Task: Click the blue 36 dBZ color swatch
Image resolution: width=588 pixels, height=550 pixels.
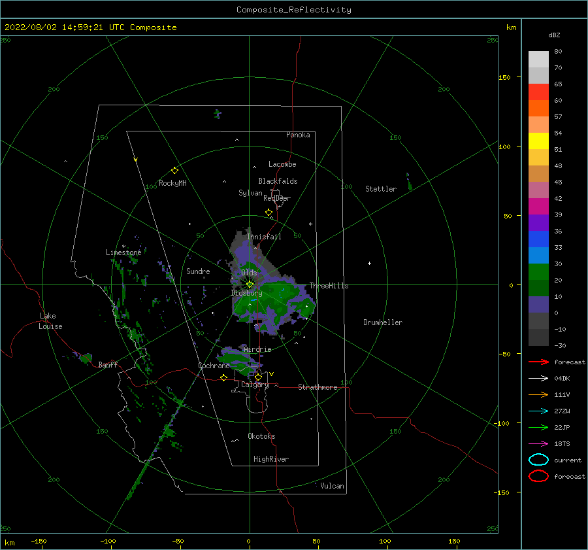Action: click(x=538, y=239)
